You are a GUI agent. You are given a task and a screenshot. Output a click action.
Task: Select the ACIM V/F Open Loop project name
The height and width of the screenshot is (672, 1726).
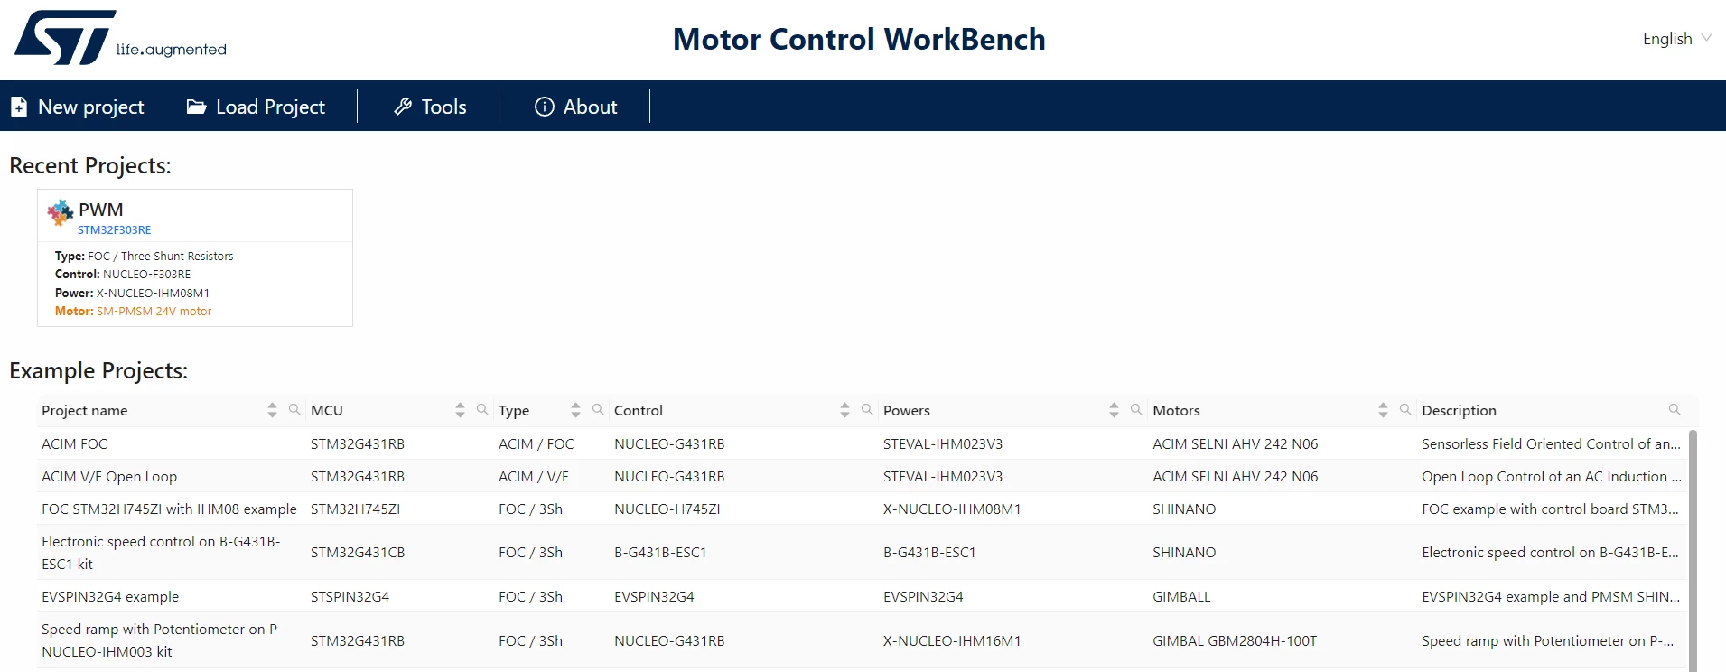pos(109,476)
